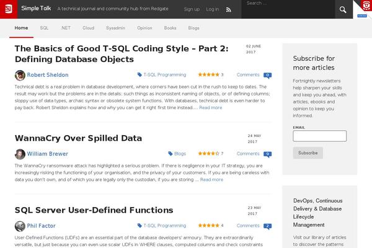
Task: Click T-SQL Programming category on Robert Sheldon's article
Action: (x=165, y=75)
